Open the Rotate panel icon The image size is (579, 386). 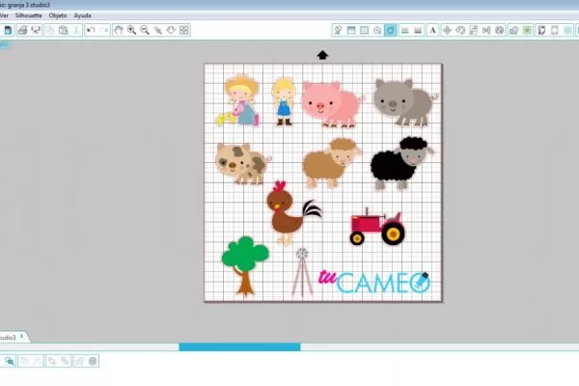[x=460, y=30]
